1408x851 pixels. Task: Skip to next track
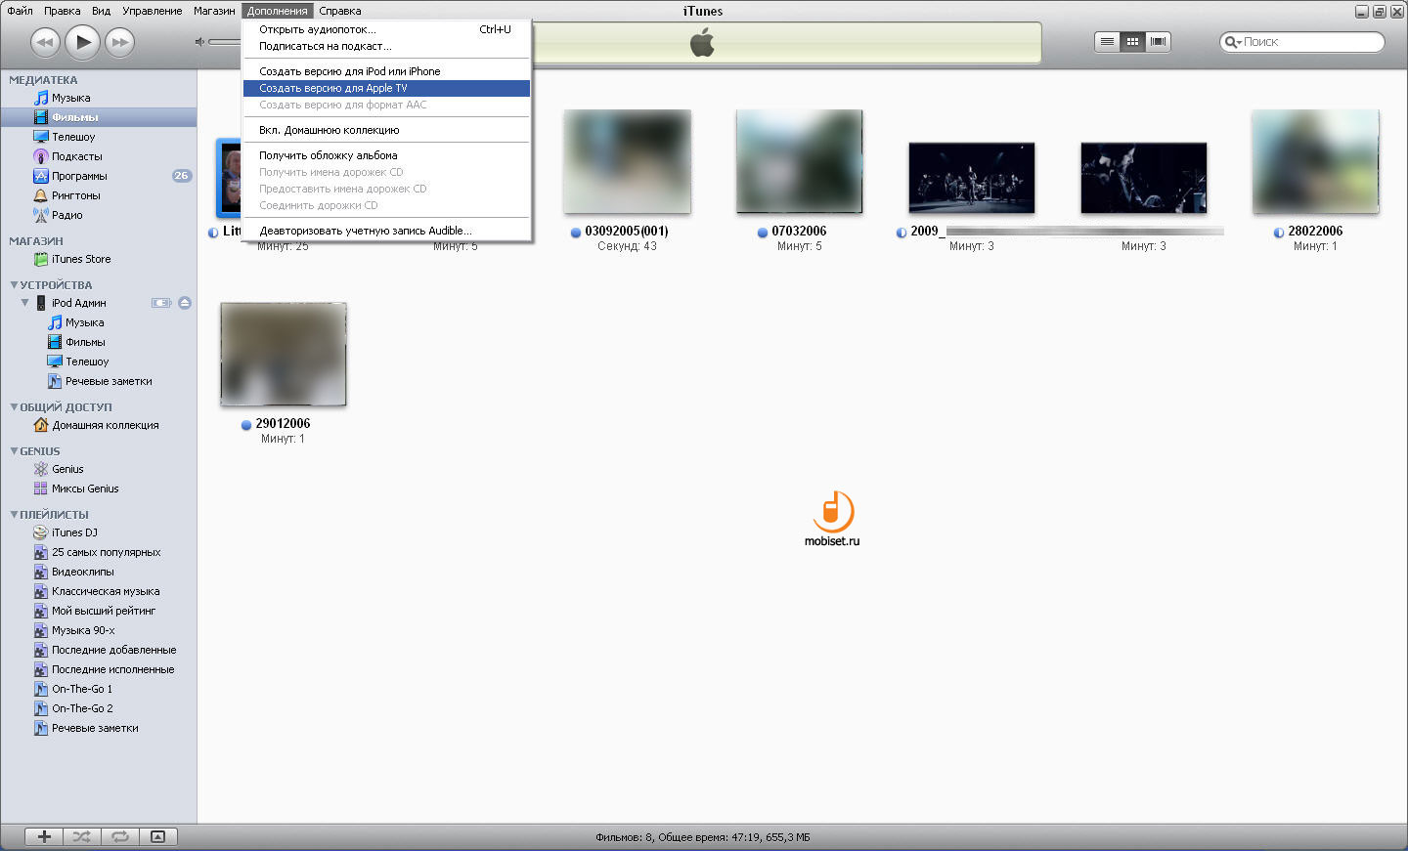(x=119, y=42)
